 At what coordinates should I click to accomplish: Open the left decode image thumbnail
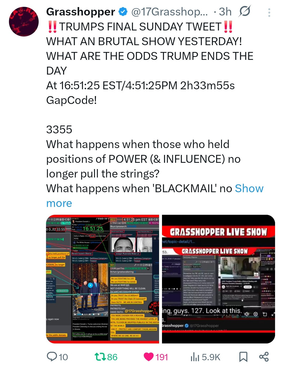[103, 279]
